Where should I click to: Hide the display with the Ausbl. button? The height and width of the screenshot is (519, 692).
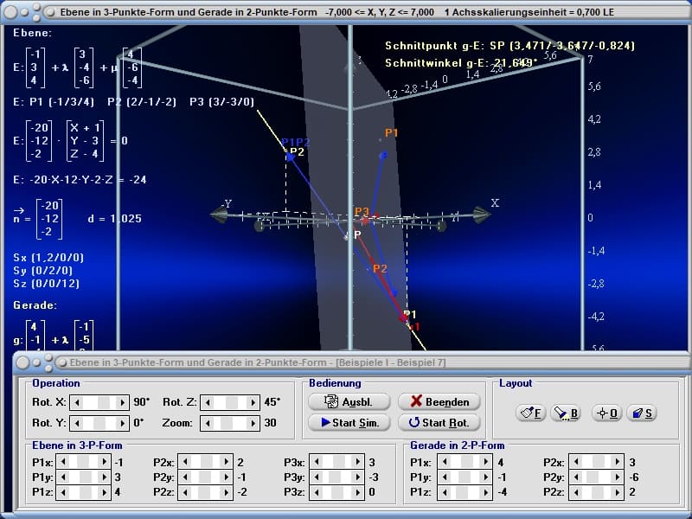[x=349, y=401]
